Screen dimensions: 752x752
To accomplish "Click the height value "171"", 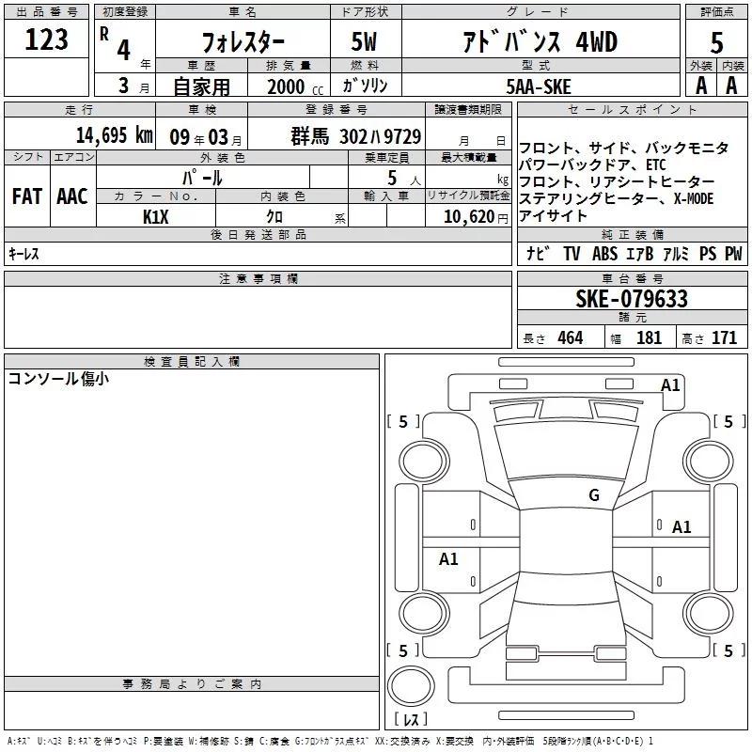I will [724, 337].
